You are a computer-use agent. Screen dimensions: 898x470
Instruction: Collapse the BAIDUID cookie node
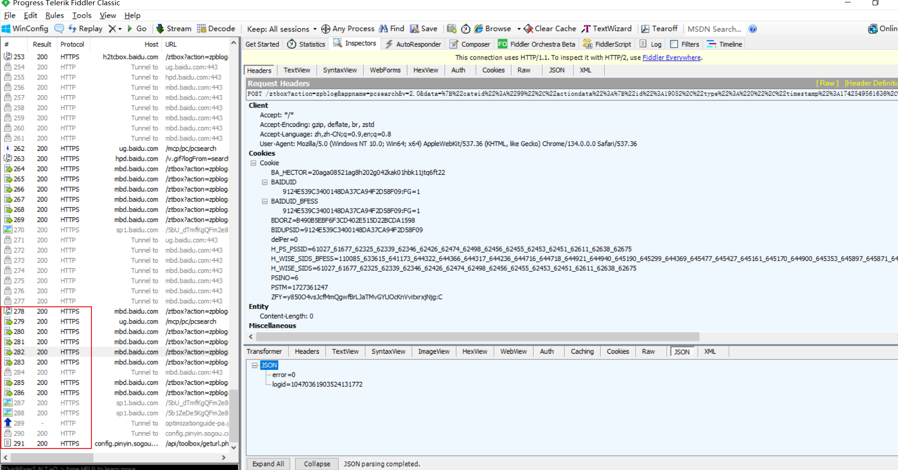[x=264, y=182]
